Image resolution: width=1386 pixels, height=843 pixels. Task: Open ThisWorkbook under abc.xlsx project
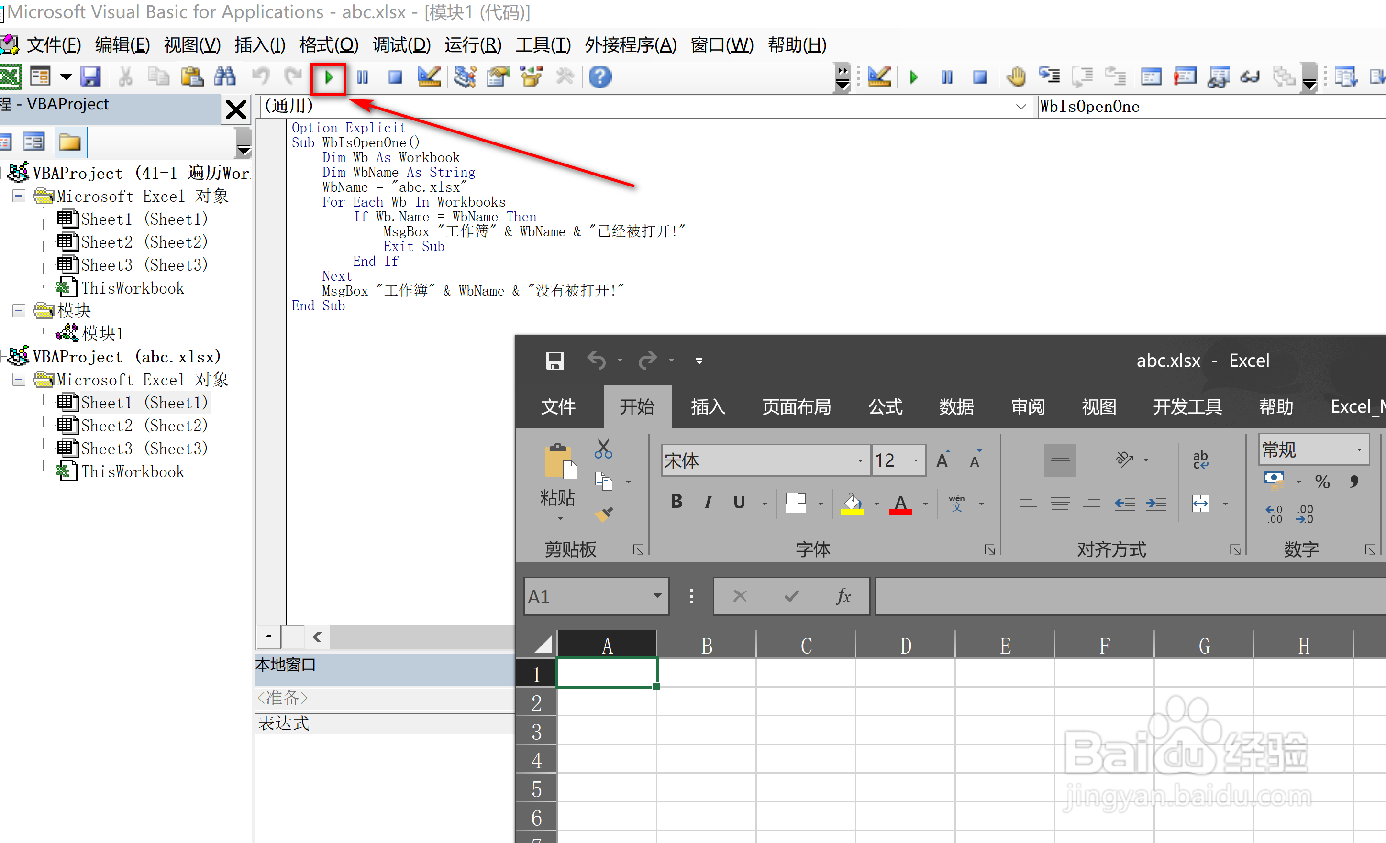pyautogui.click(x=132, y=471)
